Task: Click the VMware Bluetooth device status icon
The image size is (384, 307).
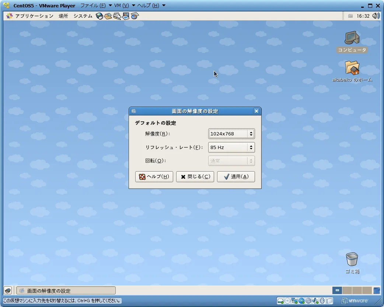Action: tap(322, 301)
